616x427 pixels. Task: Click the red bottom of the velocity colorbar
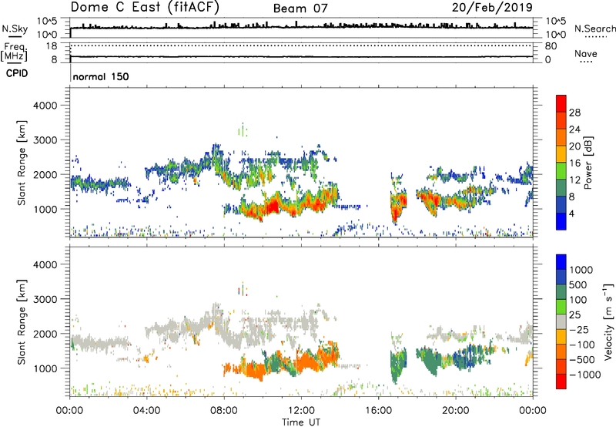561,382
